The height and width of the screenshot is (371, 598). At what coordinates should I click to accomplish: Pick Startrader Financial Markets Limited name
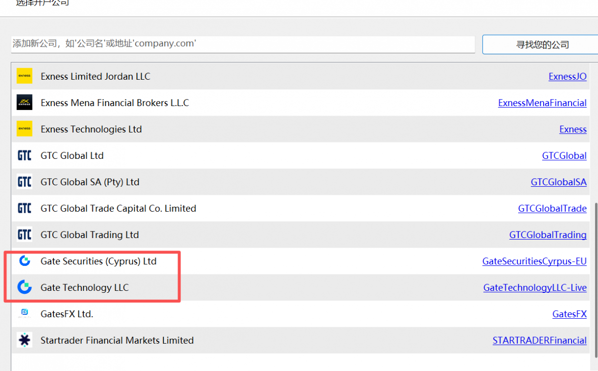[117, 341]
